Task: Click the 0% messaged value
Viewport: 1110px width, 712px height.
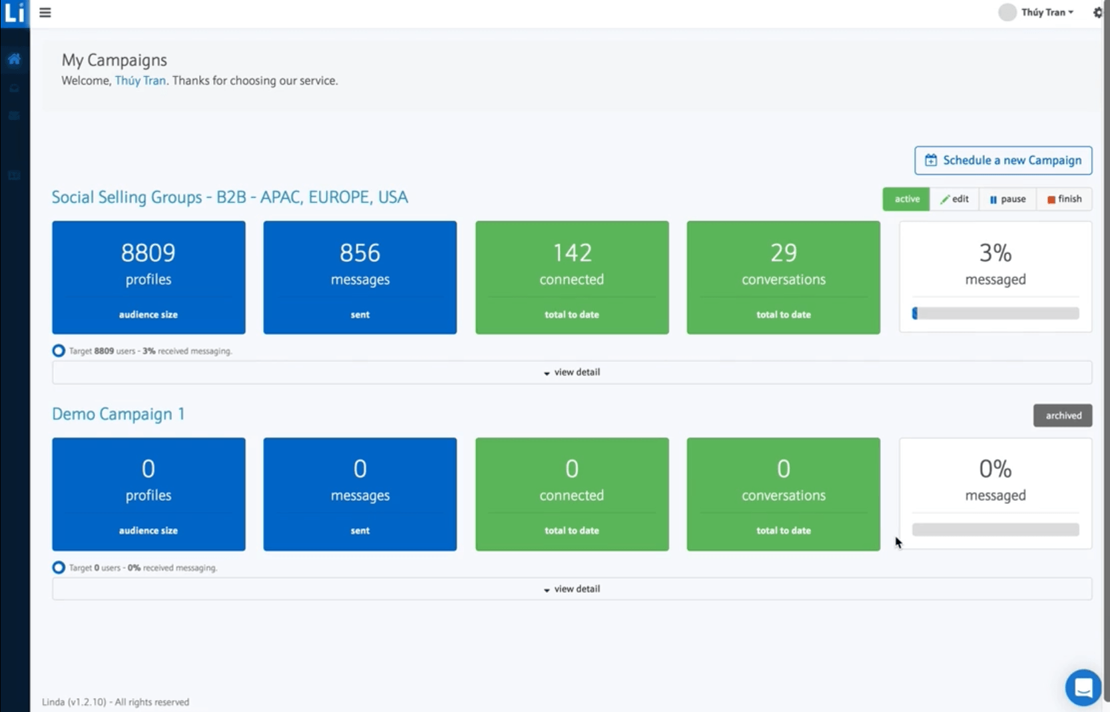Action: click(995, 469)
